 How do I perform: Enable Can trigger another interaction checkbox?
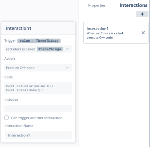[x=7, y=118]
